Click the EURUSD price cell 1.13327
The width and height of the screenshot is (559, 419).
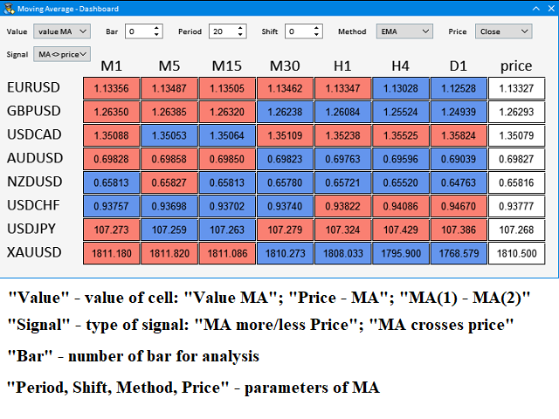tap(516, 87)
